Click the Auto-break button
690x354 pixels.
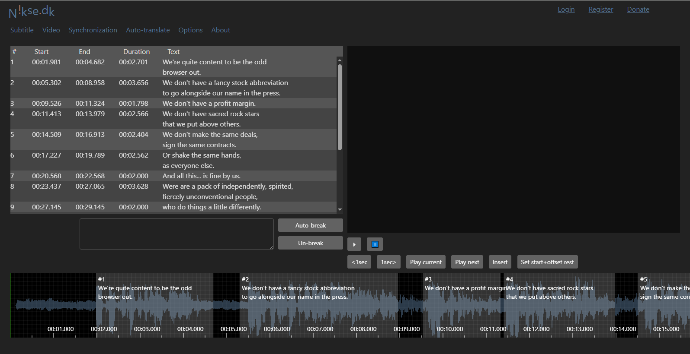(x=310, y=225)
